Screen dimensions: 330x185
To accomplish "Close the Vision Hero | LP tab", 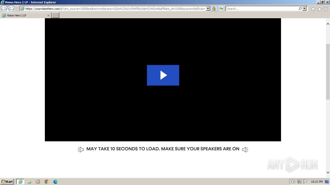I will point(48,15).
